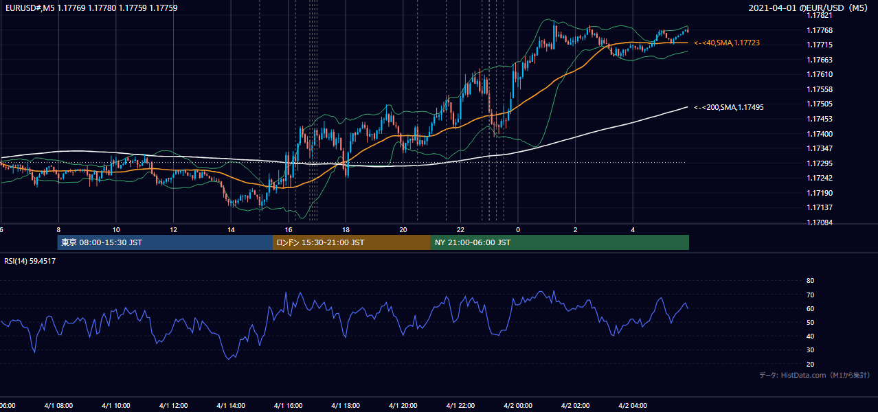Click the 1.17295 price axis value
The image size is (878, 412).
click(x=819, y=163)
